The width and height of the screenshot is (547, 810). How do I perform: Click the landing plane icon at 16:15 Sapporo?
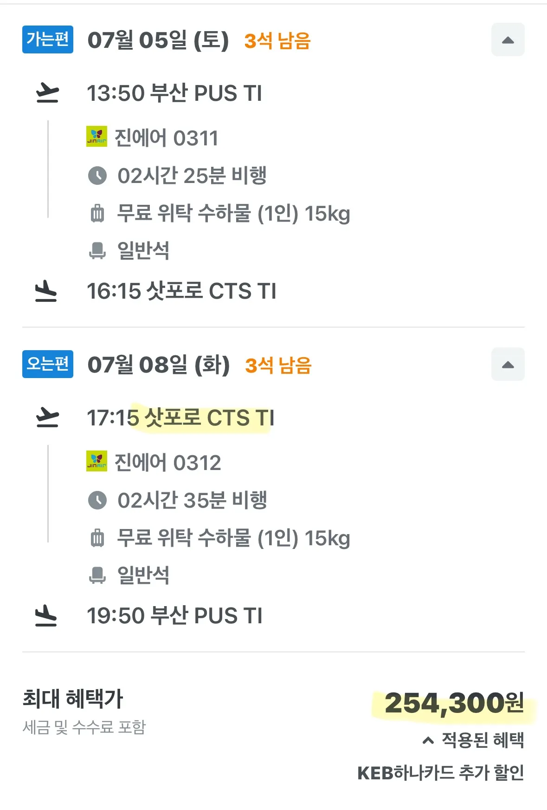[x=46, y=291]
